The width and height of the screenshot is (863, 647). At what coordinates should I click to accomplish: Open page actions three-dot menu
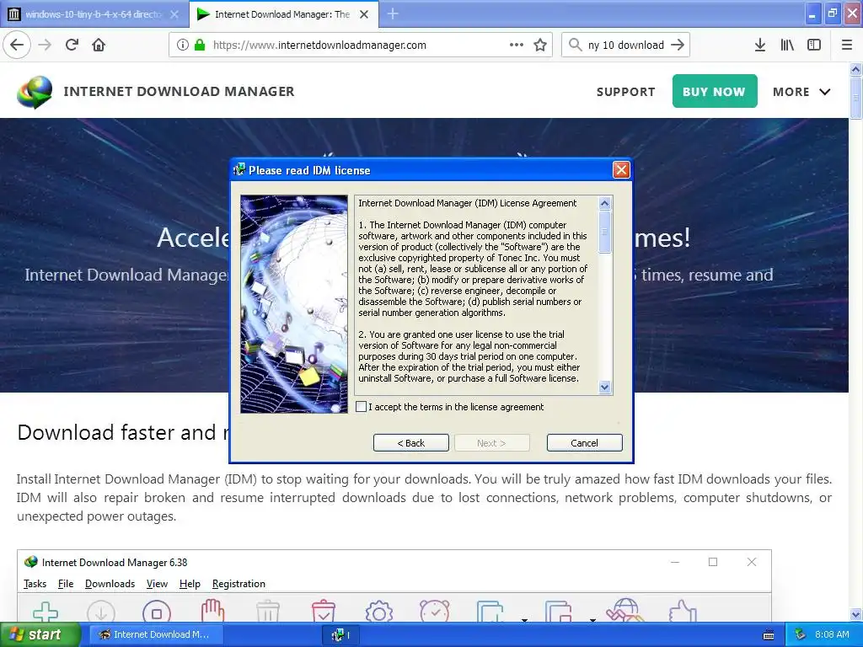tap(517, 45)
